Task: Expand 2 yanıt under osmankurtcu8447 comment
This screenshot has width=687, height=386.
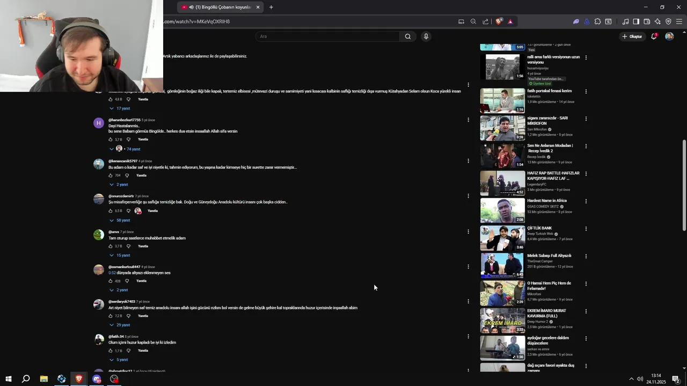Action: click(119, 290)
